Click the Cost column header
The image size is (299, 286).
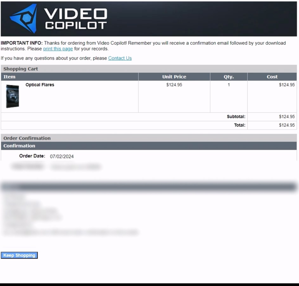[272, 77]
